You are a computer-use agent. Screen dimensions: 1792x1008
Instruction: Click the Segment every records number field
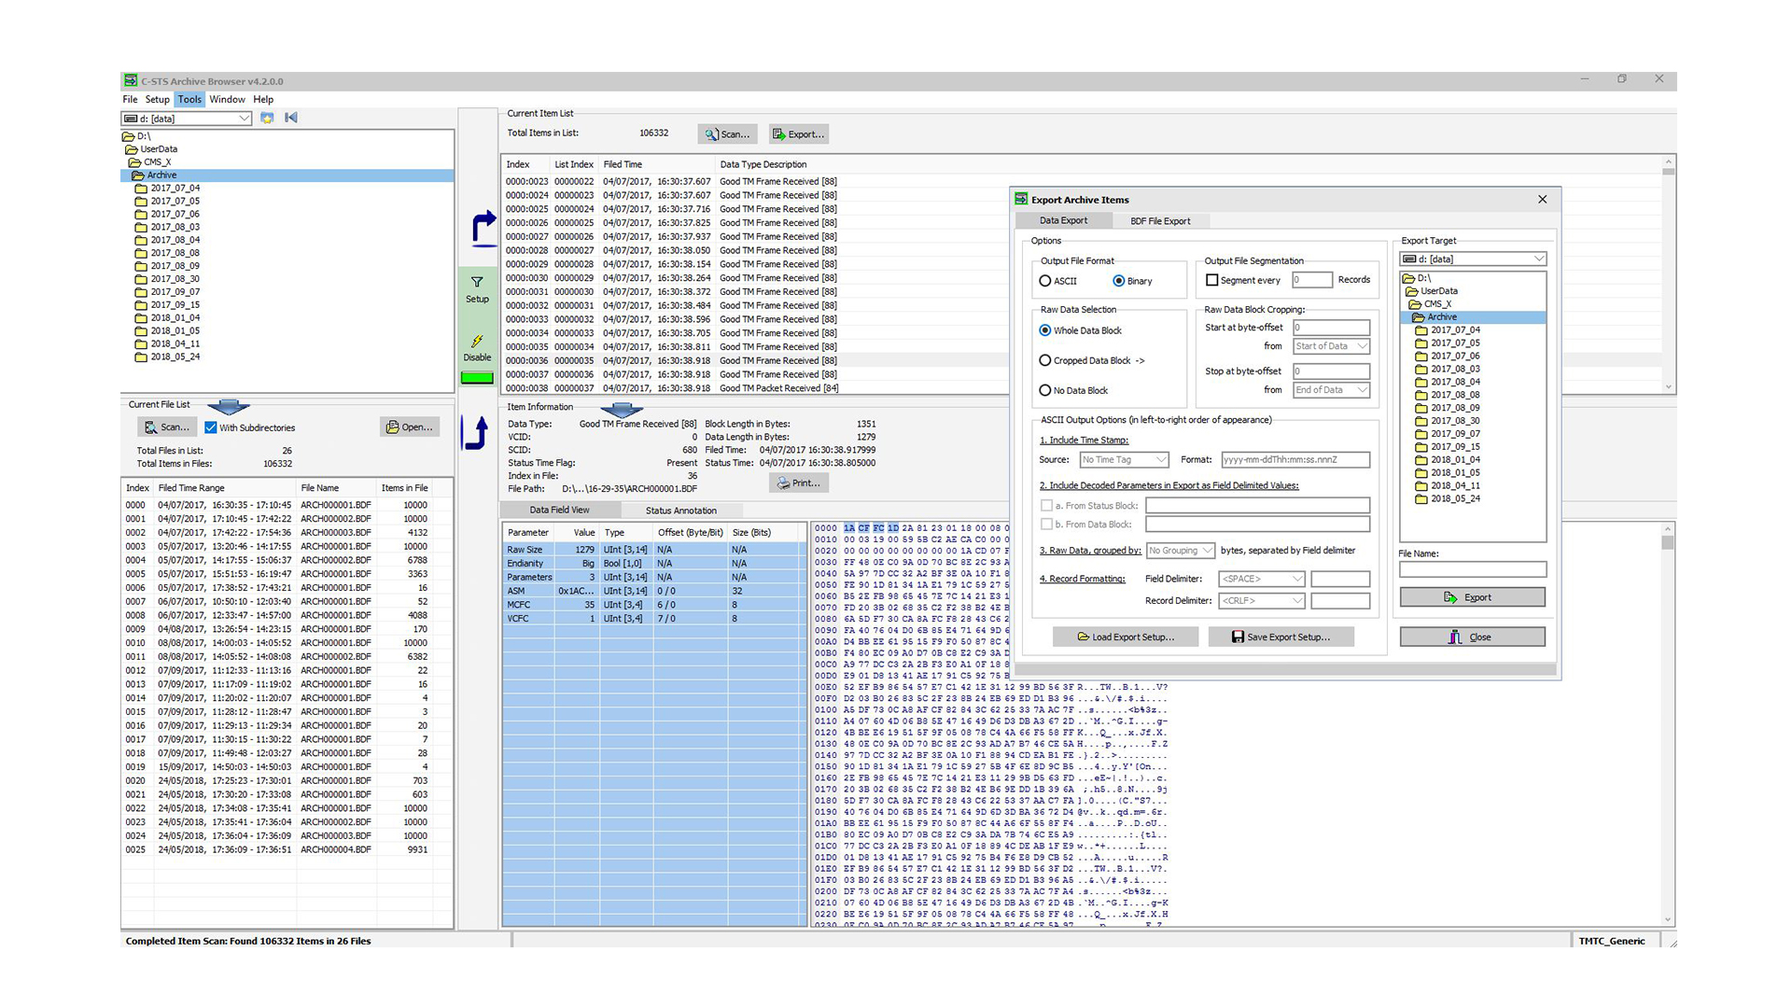point(1311,280)
